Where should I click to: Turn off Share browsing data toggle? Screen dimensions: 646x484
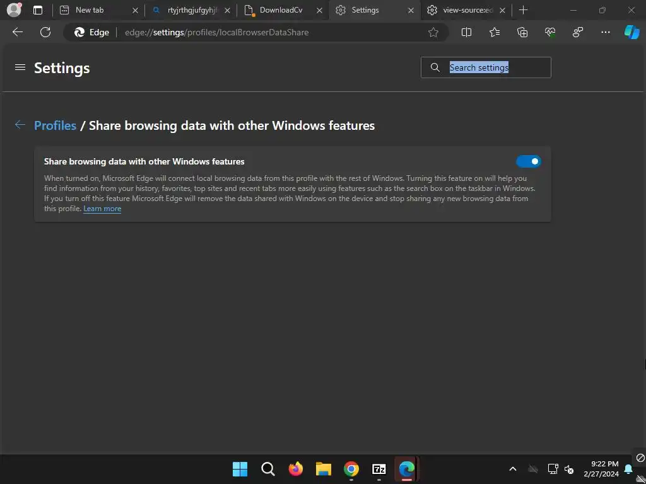529,161
